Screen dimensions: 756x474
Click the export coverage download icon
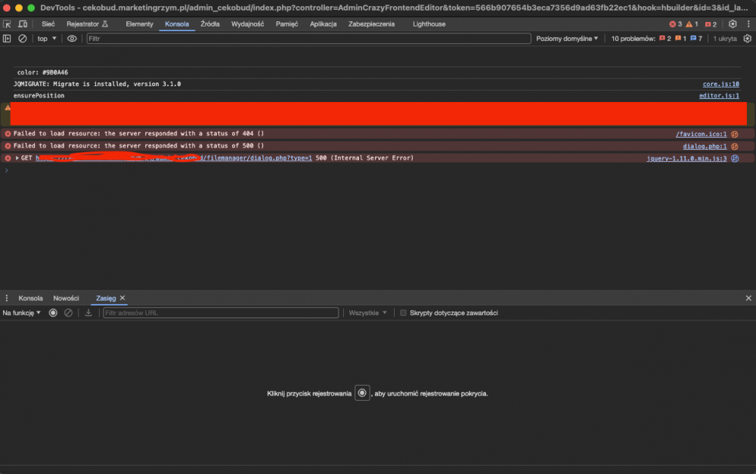coord(88,313)
